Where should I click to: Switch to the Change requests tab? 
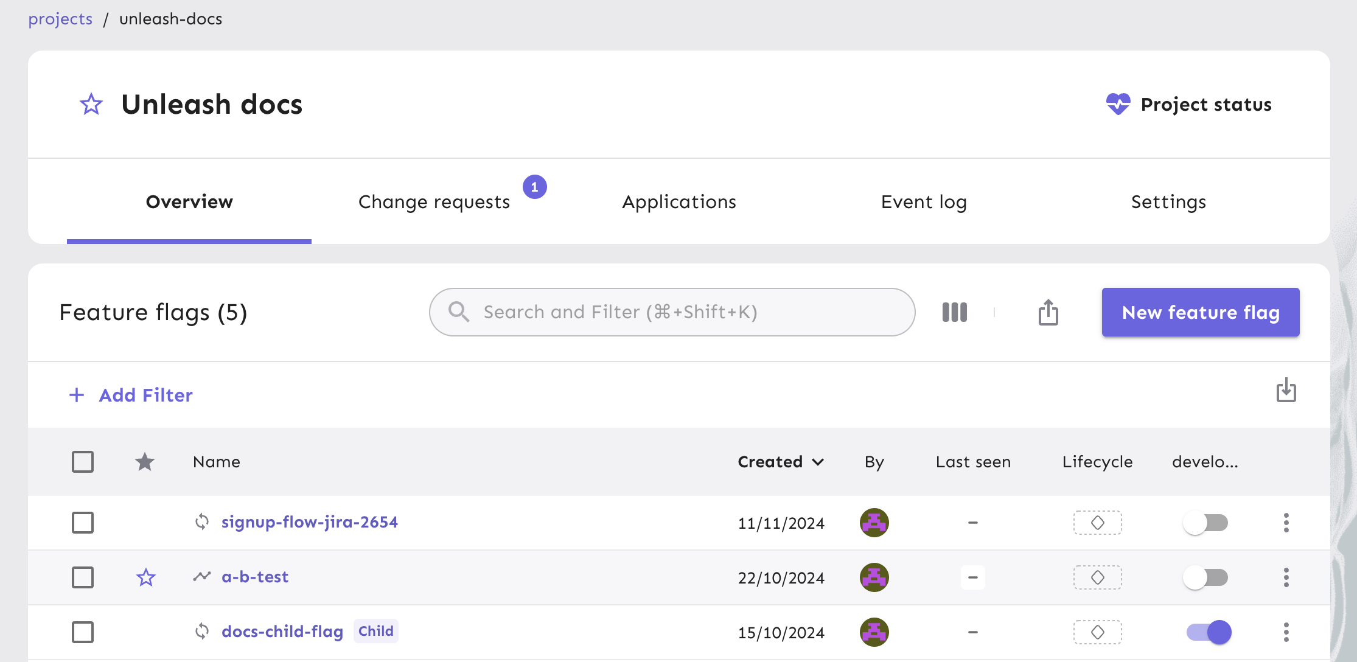(x=434, y=201)
